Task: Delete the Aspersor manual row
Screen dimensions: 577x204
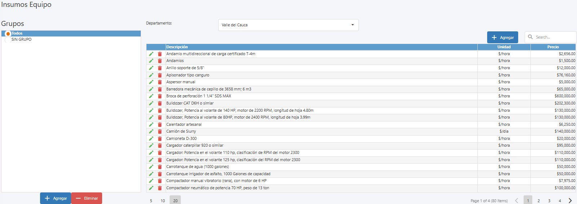Action: click(x=160, y=82)
